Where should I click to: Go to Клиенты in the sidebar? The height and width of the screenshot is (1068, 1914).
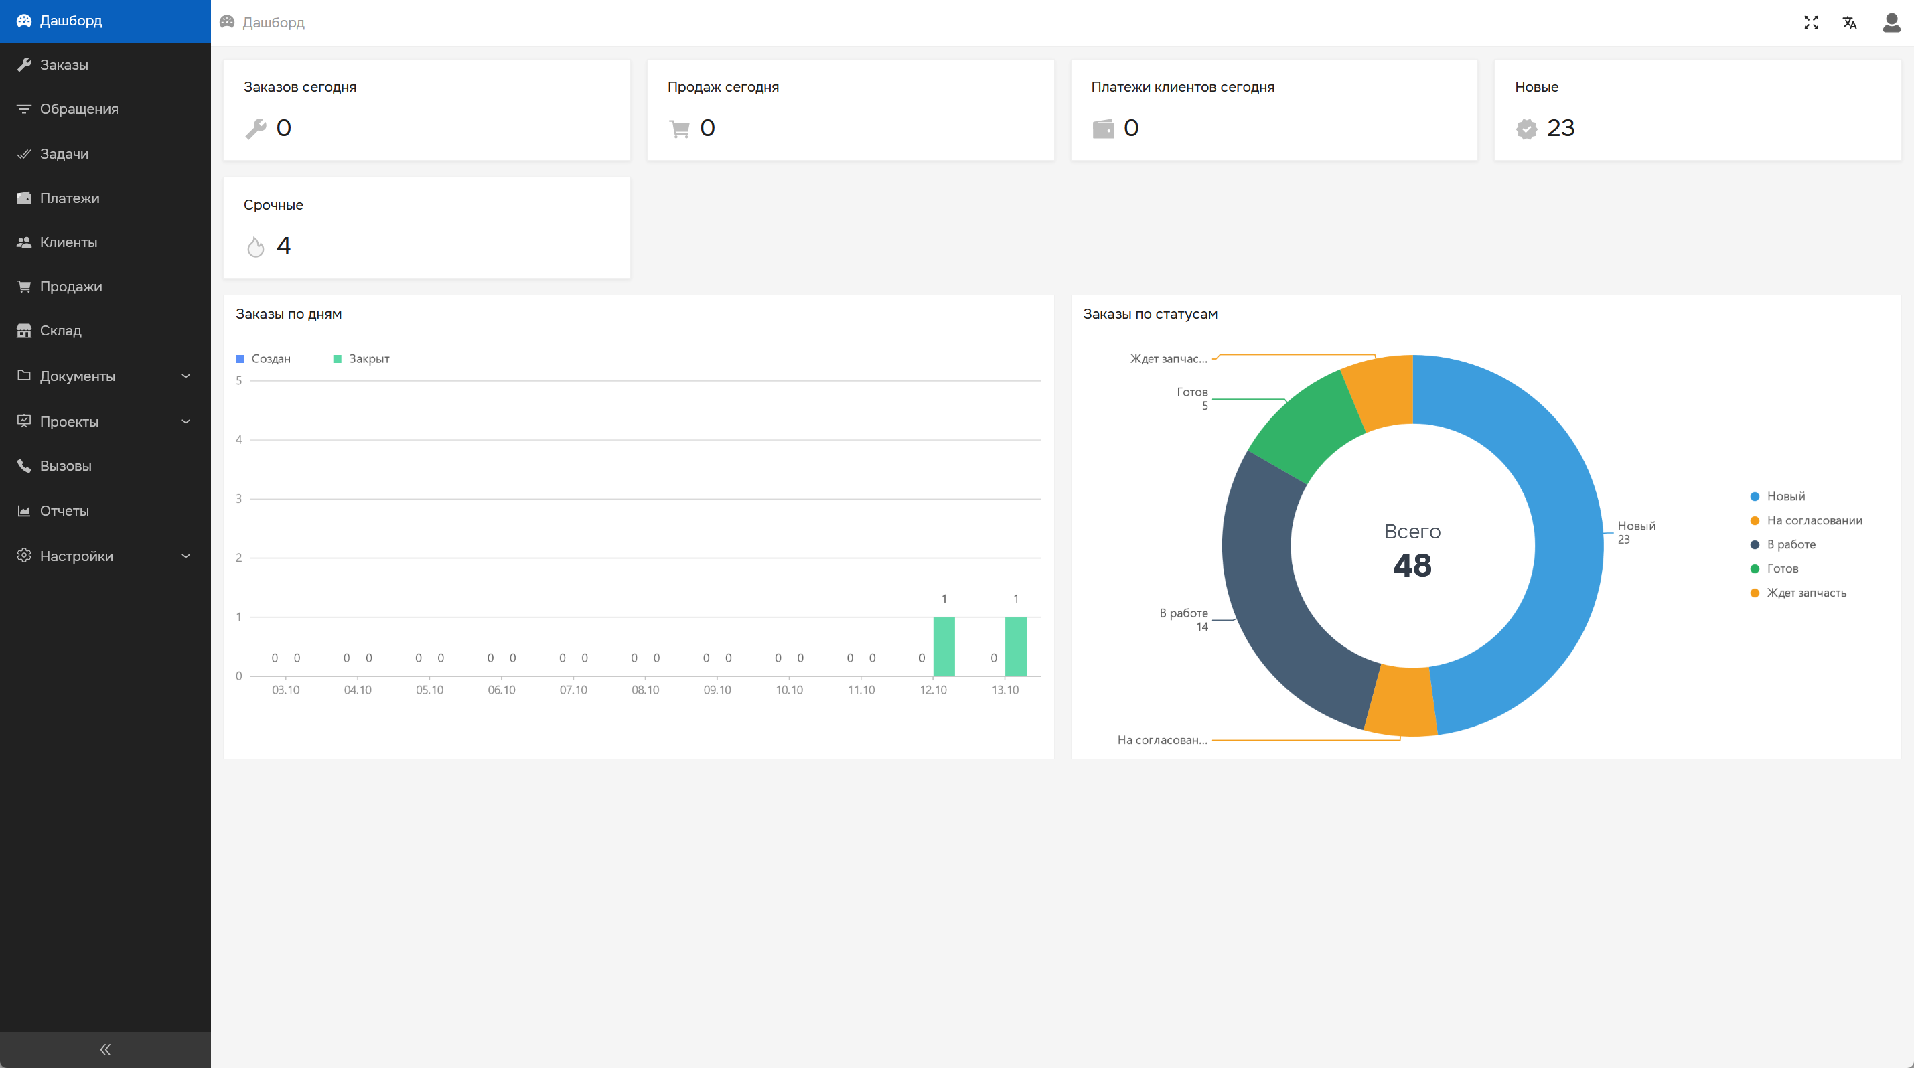tap(68, 242)
